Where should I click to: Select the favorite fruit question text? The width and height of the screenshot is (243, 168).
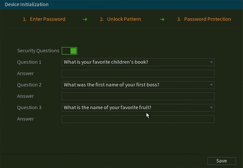[x=108, y=108]
